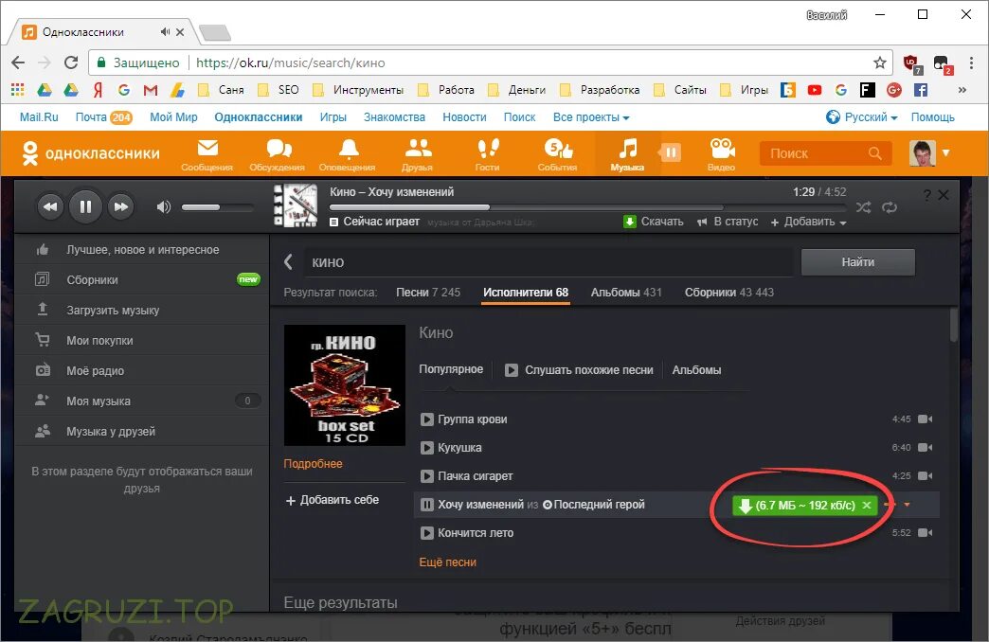Open the Notifications (Оповещения) bell icon

point(348,154)
